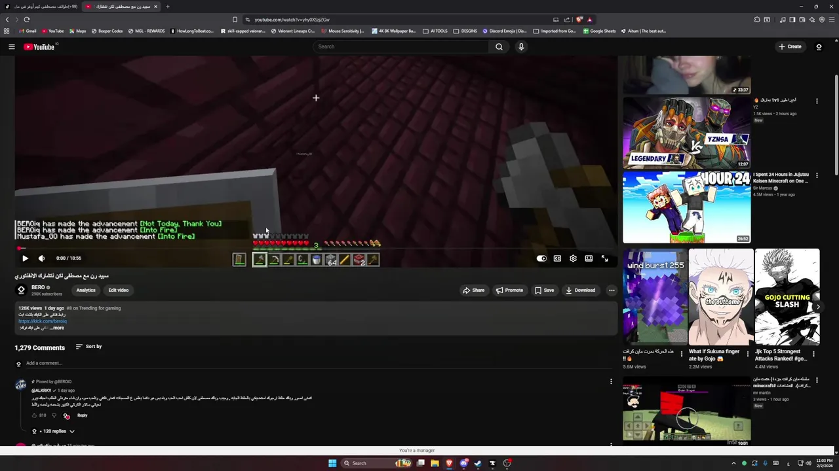Like the pinned @ALKRKY comment
839x471 pixels.
click(34, 415)
